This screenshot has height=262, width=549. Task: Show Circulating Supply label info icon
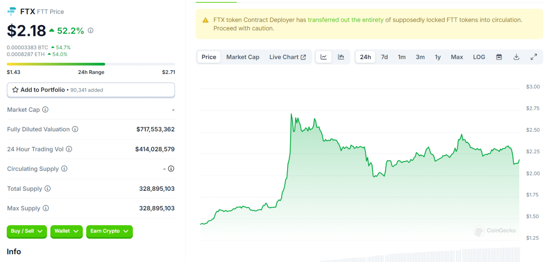[x=64, y=168]
